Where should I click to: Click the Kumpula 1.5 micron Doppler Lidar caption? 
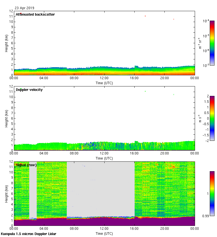[x=28, y=234]
